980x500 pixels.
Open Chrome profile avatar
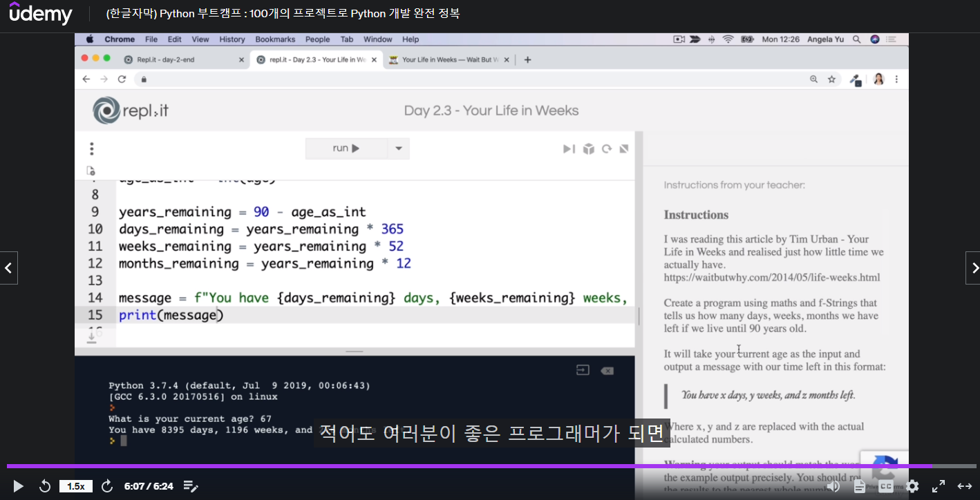[x=878, y=79]
